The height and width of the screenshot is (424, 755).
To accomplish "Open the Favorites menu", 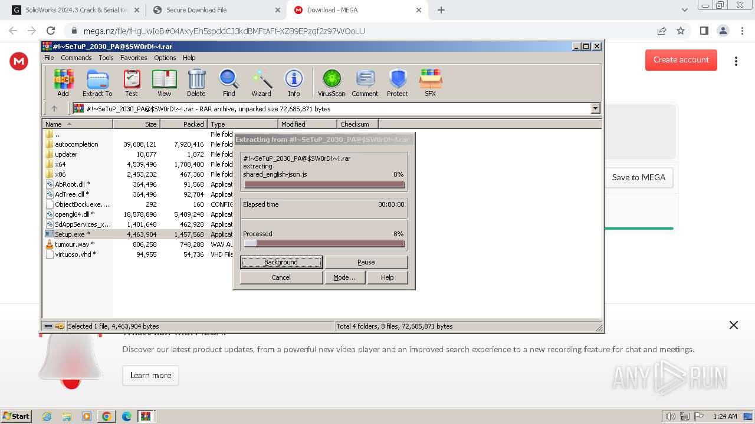I will click(134, 58).
